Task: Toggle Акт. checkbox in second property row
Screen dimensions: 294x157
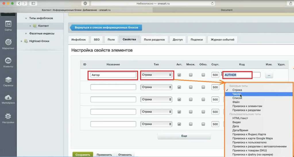Action: tap(179, 87)
